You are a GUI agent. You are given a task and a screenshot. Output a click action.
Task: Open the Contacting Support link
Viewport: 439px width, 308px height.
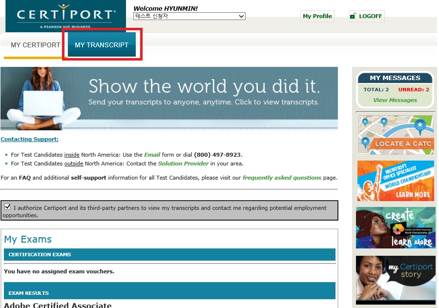pos(29,139)
